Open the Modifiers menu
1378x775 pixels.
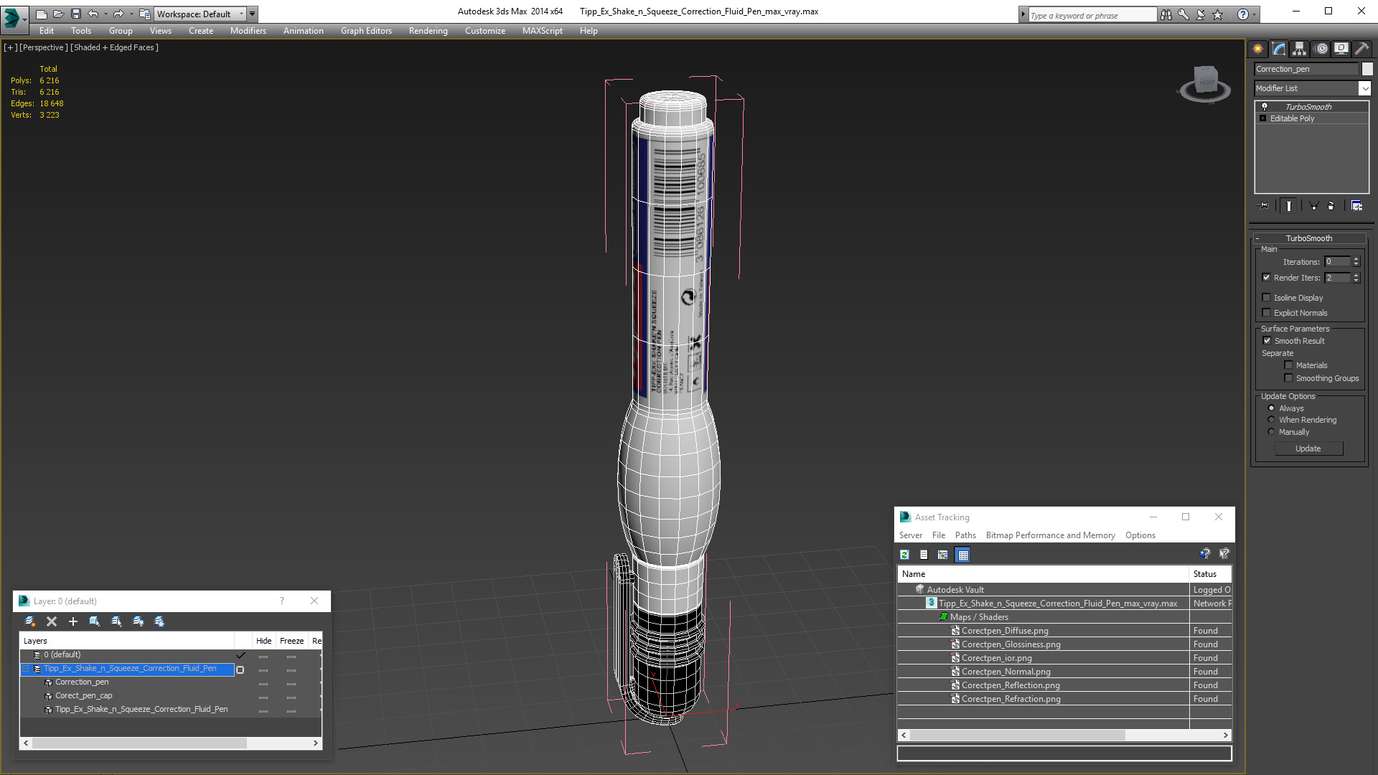(248, 31)
